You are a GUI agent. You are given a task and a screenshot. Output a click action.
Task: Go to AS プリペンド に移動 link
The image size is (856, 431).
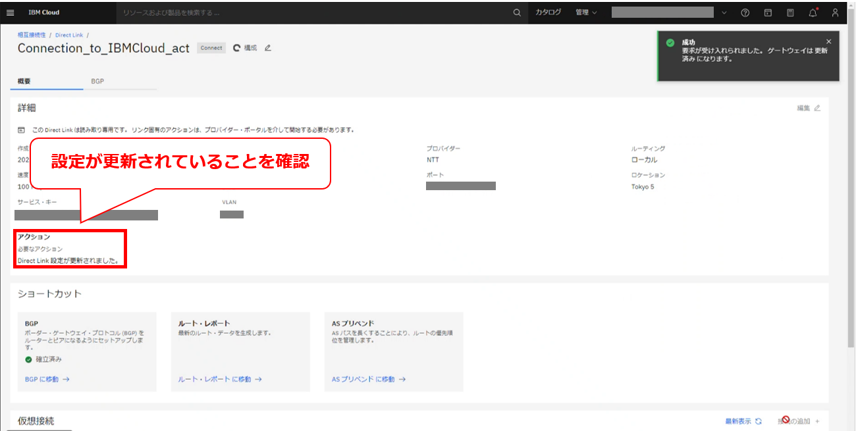coord(369,379)
